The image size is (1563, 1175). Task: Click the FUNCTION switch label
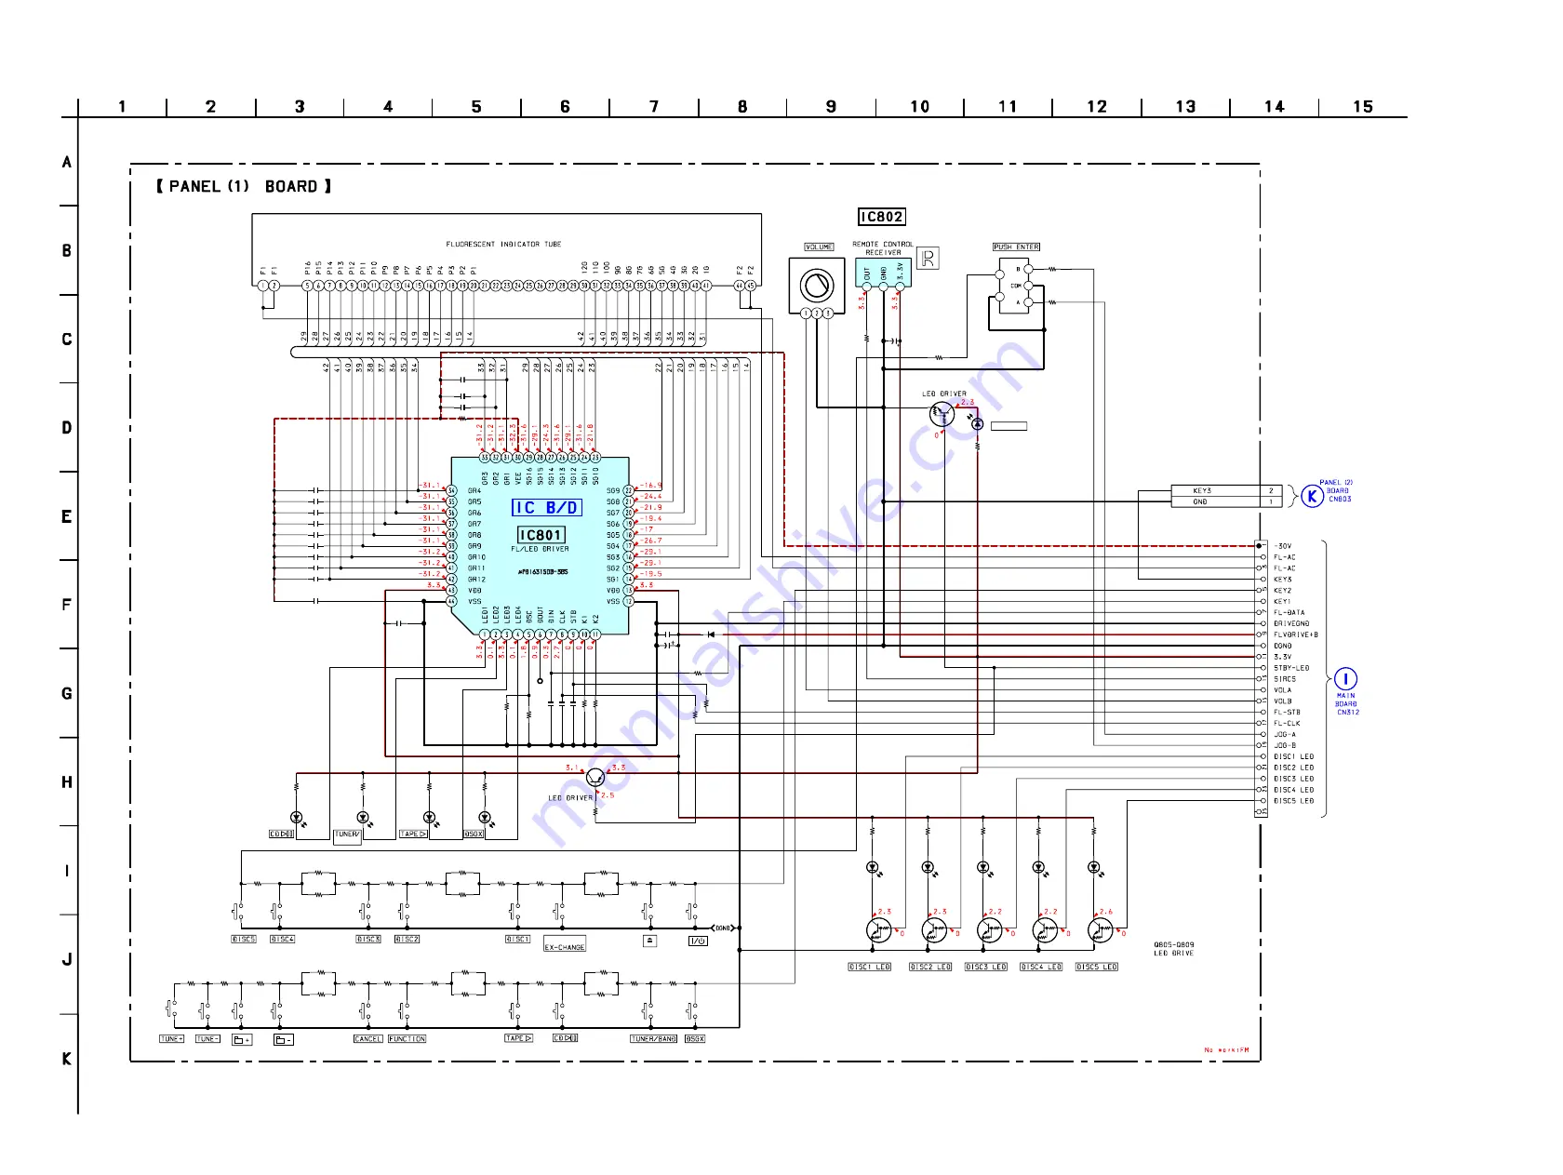407,1039
